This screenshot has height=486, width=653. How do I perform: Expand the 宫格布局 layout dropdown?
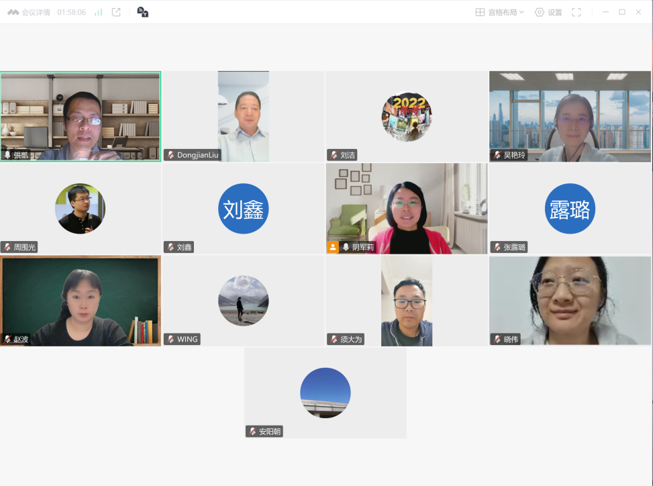click(x=499, y=12)
